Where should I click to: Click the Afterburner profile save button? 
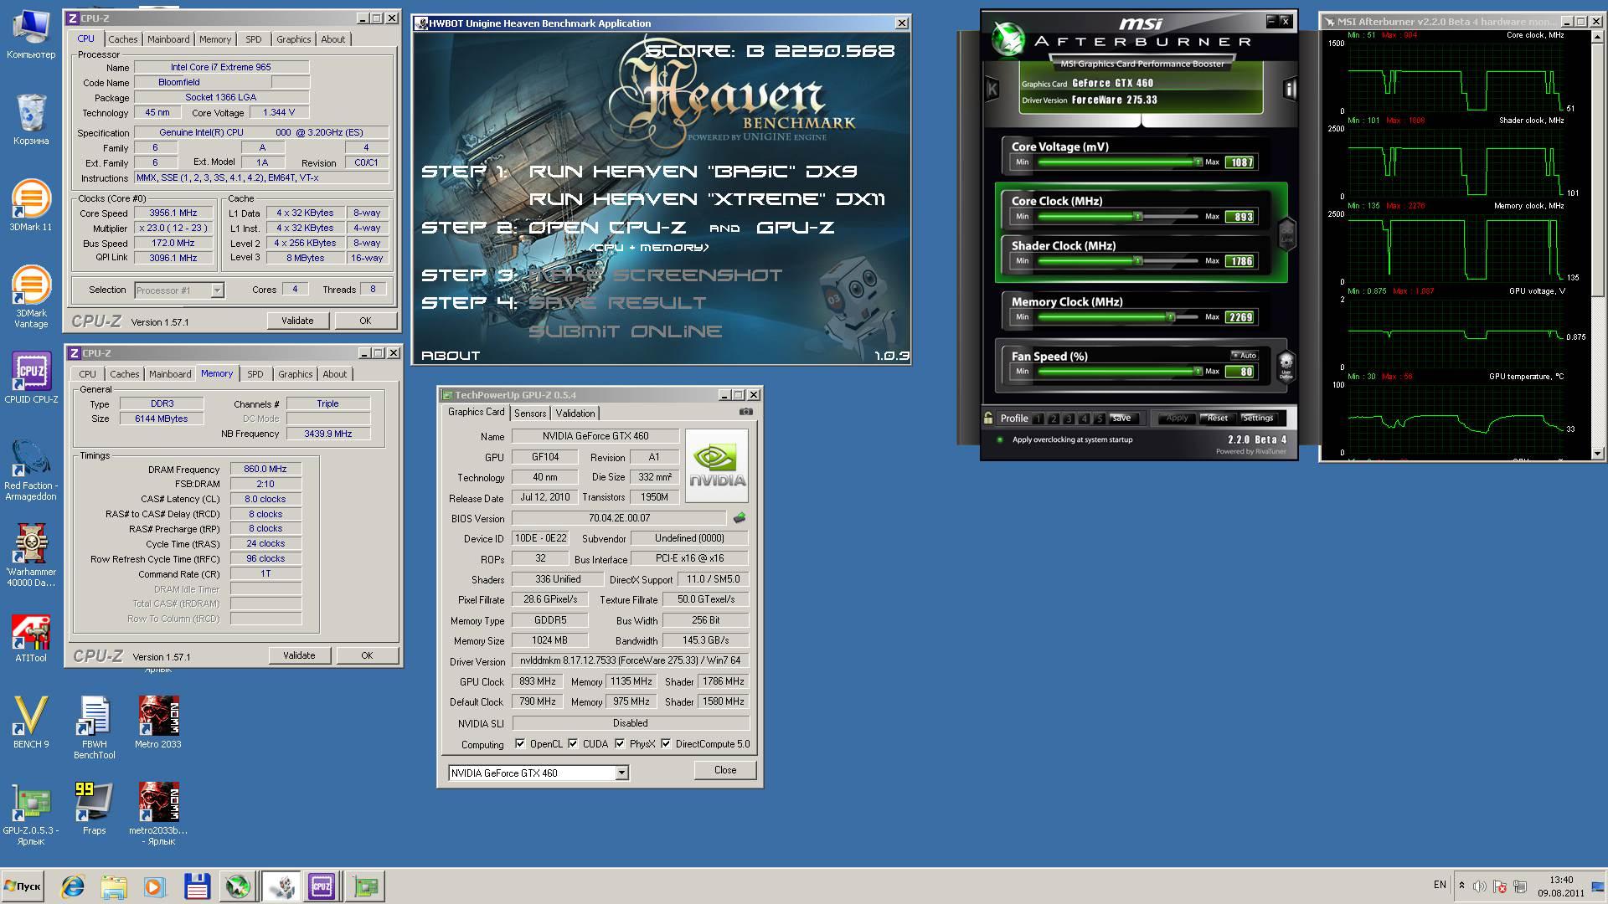(1121, 418)
